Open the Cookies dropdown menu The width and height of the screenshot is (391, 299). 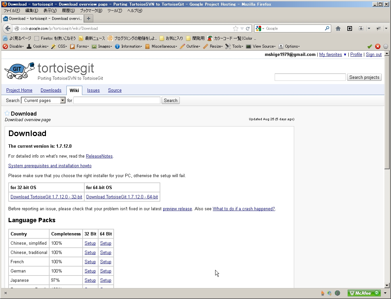coord(38,46)
